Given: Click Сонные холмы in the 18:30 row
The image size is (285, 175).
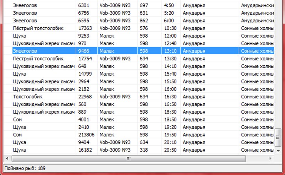Looking at the screenshot, I should click(x=258, y=112).
